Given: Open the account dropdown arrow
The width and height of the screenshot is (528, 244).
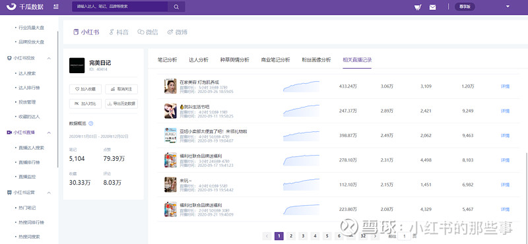Looking at the screenshot, I should click(508, 6).
